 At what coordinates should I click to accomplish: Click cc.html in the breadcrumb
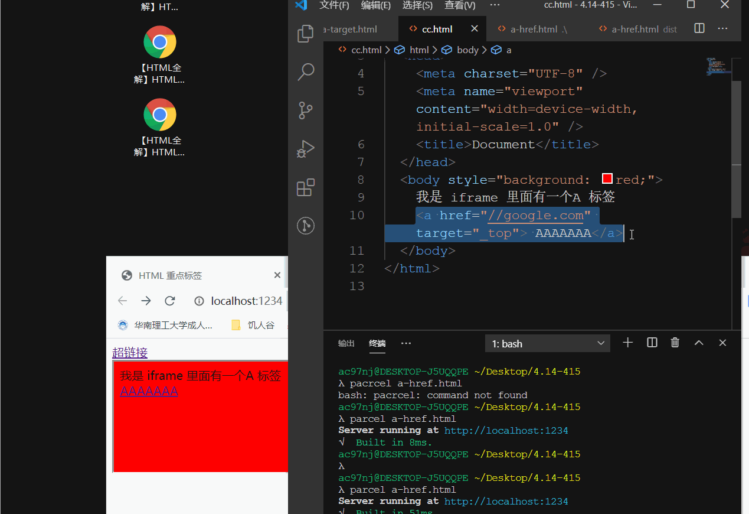(367, 50)
